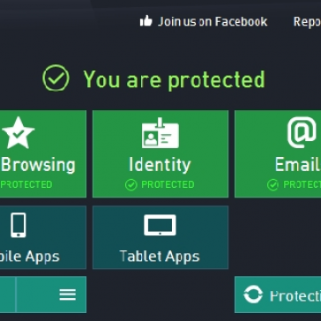Open the hamburger menu options button
321x321 pixels.
click(x=68, y=295)
